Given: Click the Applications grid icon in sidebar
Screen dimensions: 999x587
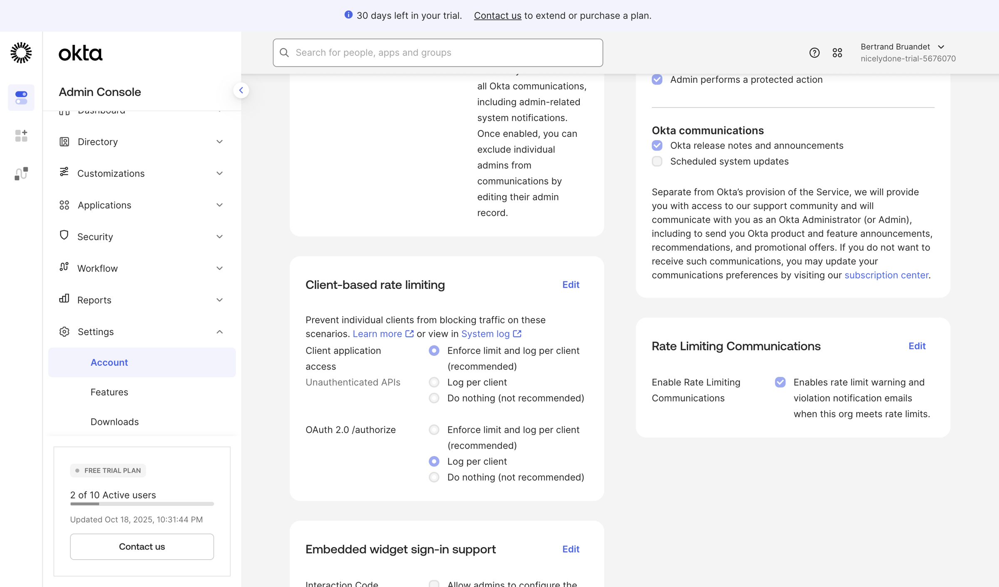Looking at the screenshot, I should coord(64,205).
